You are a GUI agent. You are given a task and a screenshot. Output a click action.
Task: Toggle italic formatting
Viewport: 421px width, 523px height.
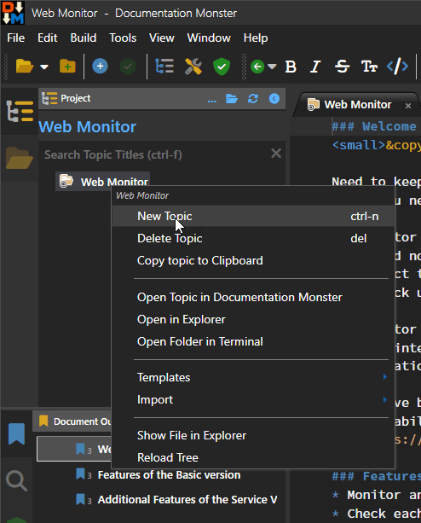315,67
